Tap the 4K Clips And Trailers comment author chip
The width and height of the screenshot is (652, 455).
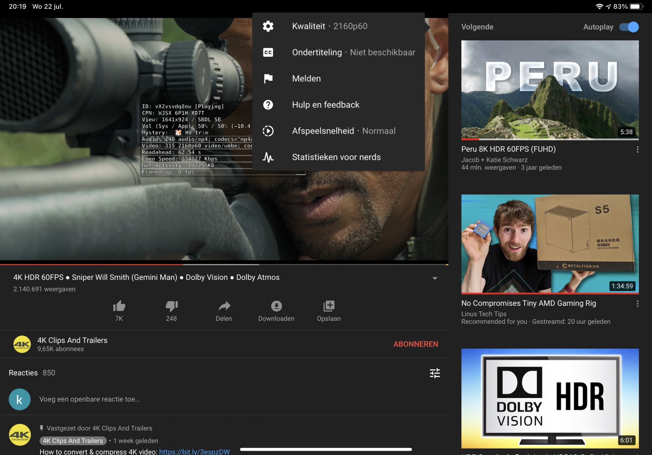[73, 441]
